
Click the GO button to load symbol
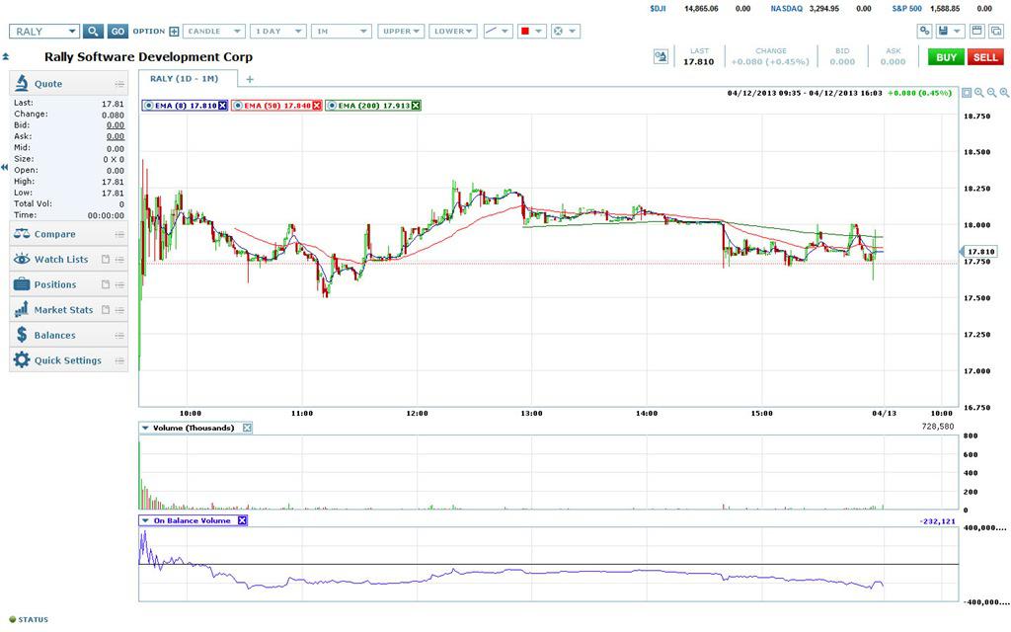tap(117, 31)
